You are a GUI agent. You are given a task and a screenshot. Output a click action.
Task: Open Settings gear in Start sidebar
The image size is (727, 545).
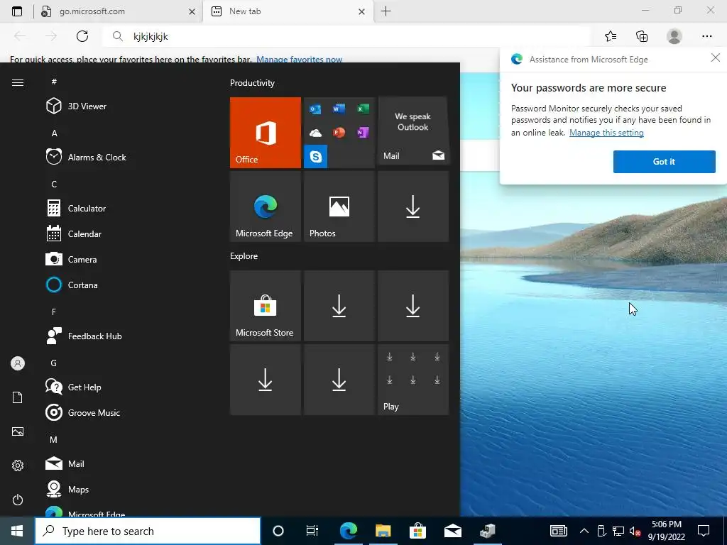[x=18, y=466]
